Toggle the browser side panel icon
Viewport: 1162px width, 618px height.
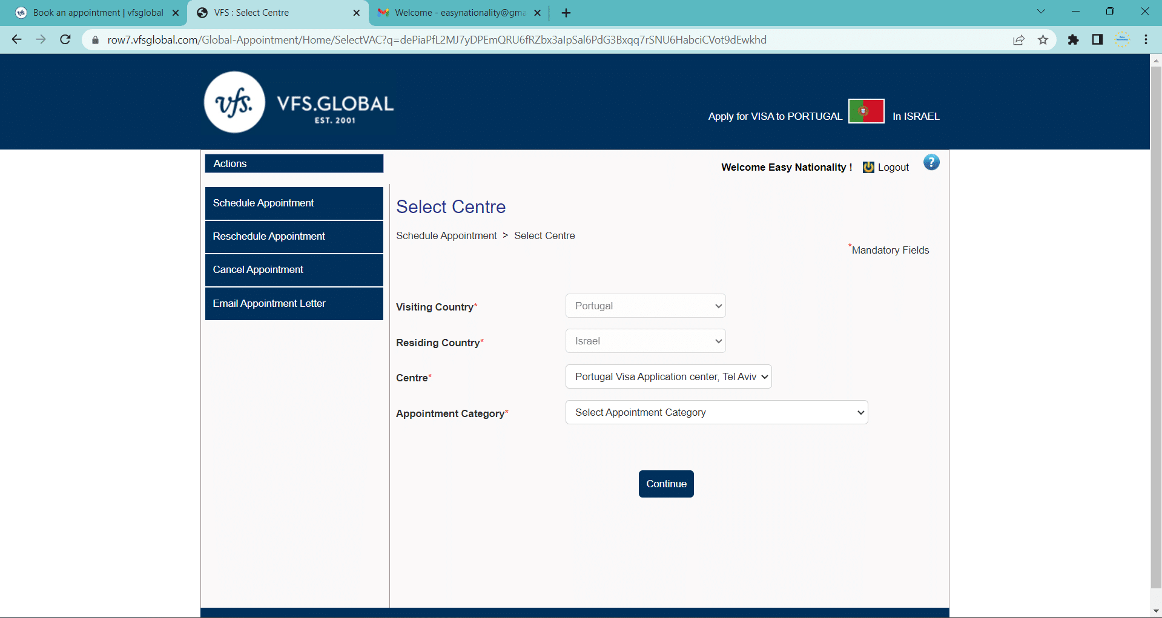point(1097,39)
